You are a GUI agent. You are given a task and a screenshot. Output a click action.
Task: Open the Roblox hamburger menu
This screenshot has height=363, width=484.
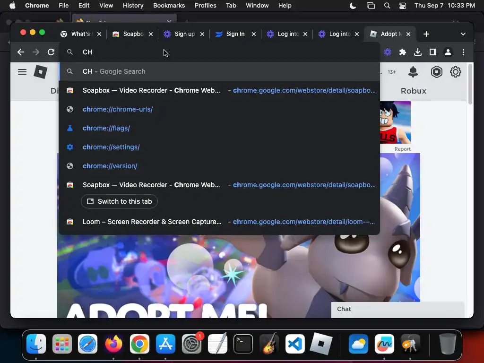tap(22, 72)
